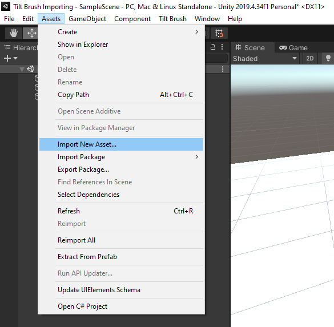Toggle scene lighting bulb icon
The image size is (334, 327).
tap(328, 58)
